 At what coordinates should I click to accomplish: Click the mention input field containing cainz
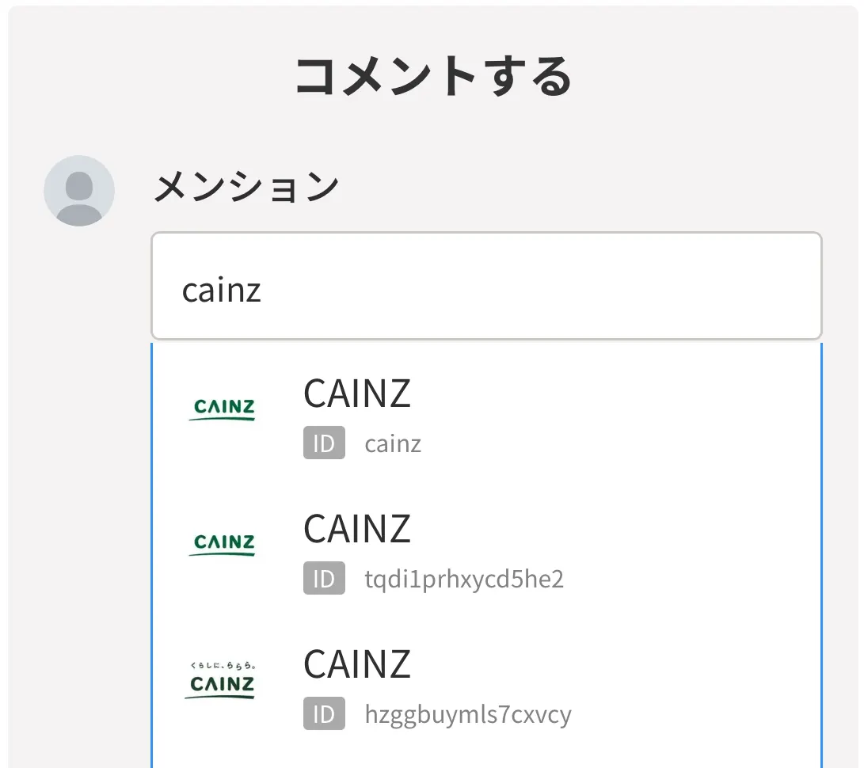click(486, 286)
